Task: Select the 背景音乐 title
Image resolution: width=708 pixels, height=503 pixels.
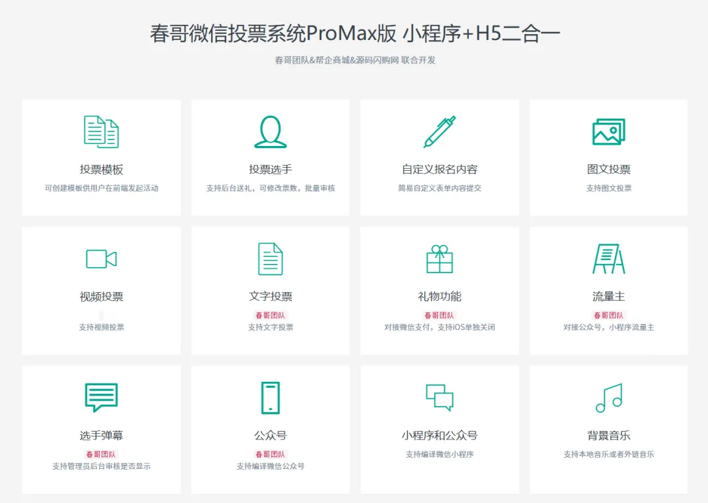Action: coord(608,436)
